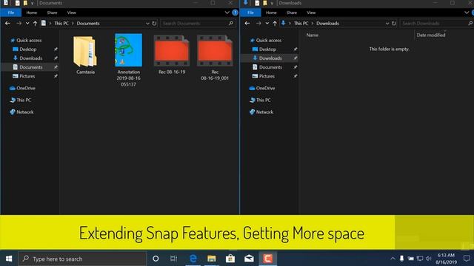The height and width of the screenshot is (266, 474).
Task: Go up one level in Documents window
Action: coord(35,23)
